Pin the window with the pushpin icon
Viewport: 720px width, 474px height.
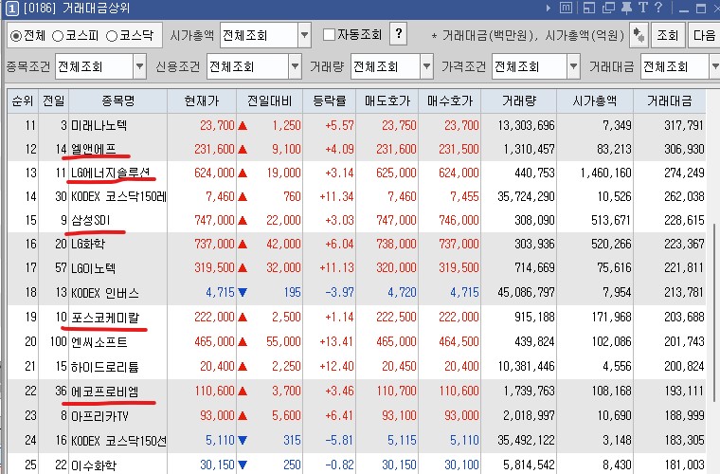click(626, 8)
